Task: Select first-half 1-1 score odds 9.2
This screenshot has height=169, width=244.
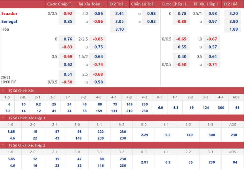Action: pos(167,135)
